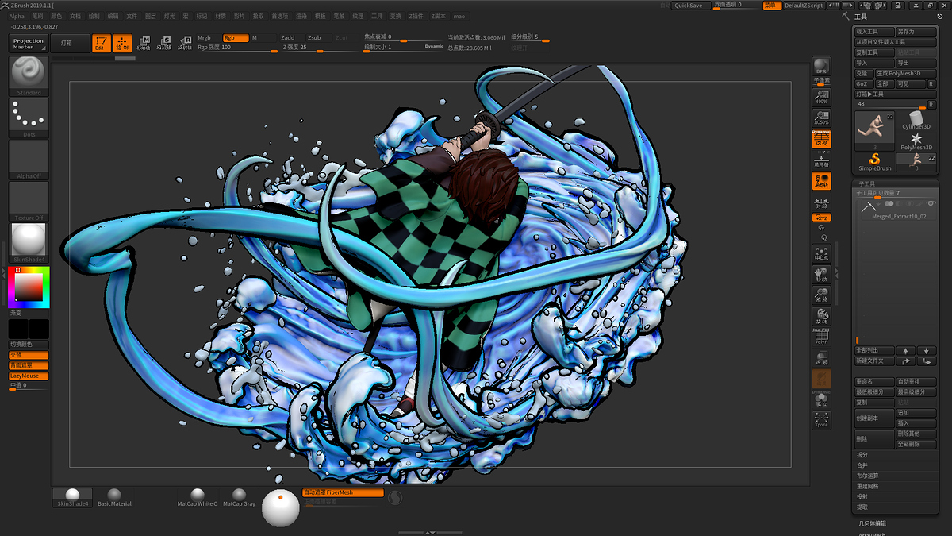952x536 pixels.
Task: Pick a color in the color picker square
Action: point(29,287)
